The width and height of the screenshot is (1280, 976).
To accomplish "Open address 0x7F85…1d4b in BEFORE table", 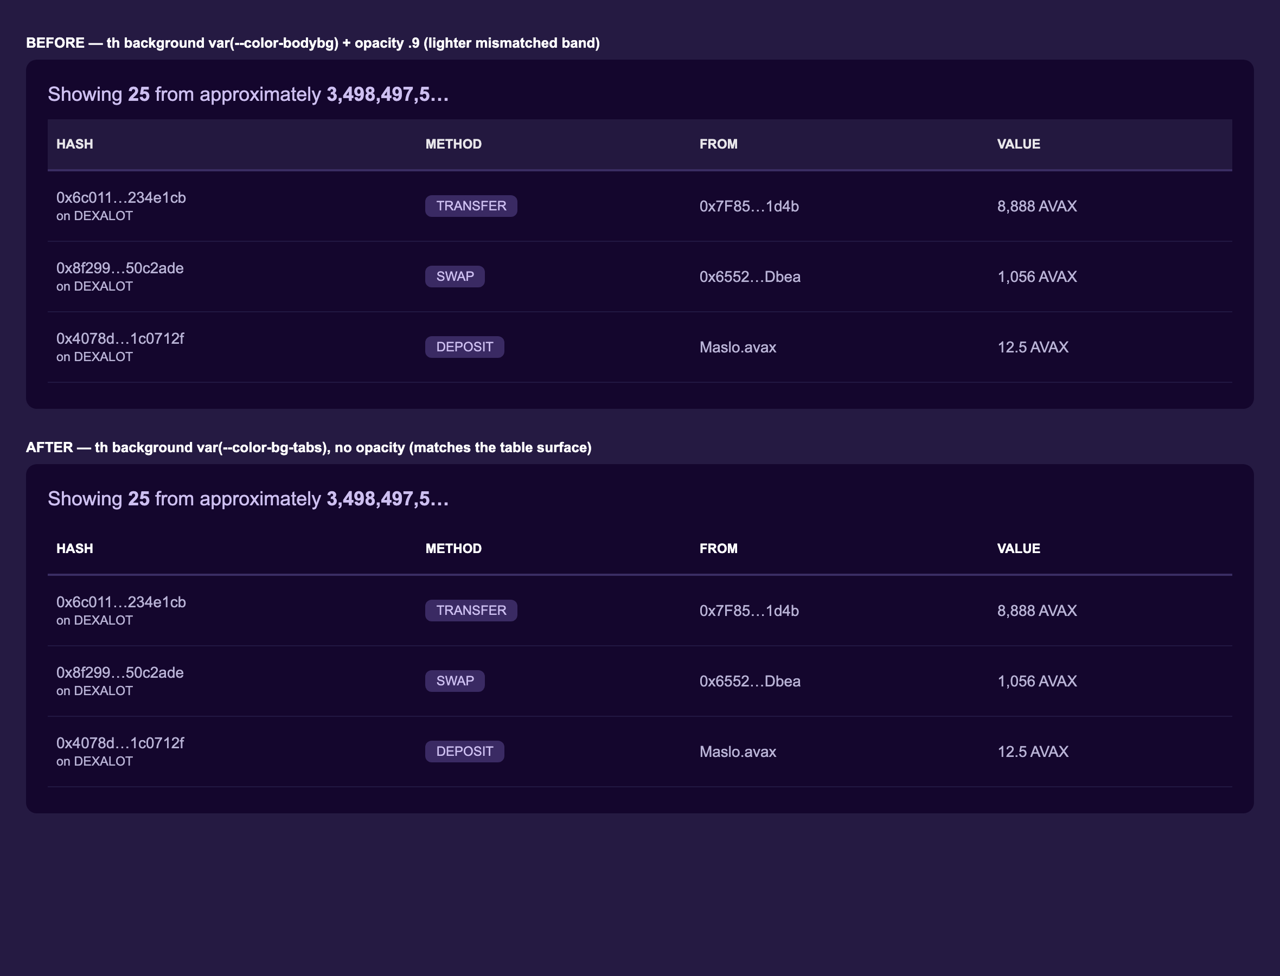I will point(749,206).
